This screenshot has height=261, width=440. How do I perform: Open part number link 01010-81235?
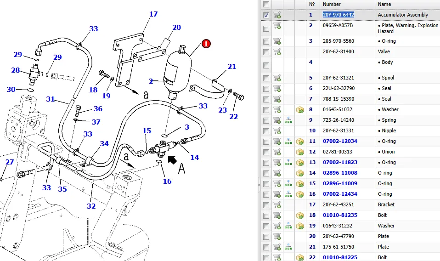click(339, 216)
